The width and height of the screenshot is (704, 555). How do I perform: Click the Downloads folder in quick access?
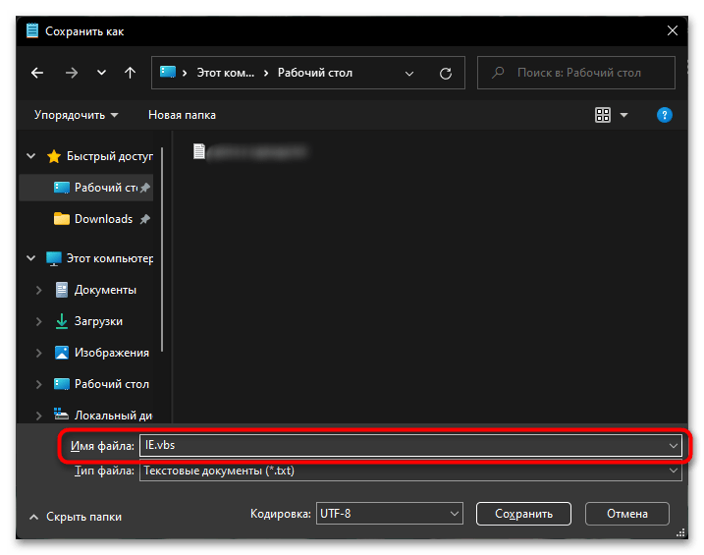pyautogui.click(x=104, y=219)
